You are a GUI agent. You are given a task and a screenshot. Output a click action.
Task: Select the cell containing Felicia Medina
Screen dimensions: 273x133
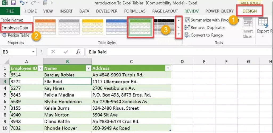click(67, 95)
